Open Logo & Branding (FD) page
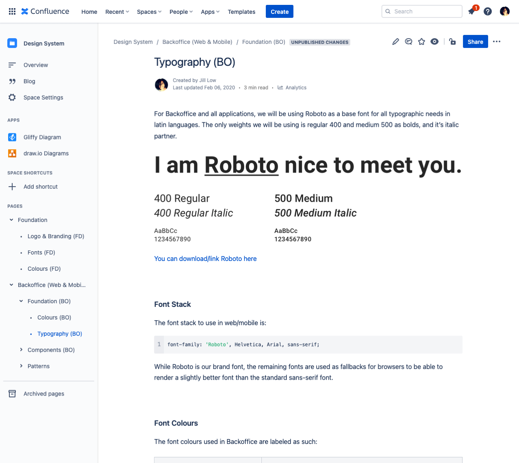This screenshot has height=463, width=519. point(56,236)
